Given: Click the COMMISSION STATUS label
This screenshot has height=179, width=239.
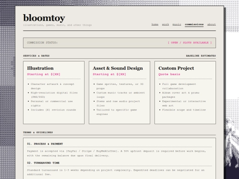Looking at the screenshot, I should [42, 42].
